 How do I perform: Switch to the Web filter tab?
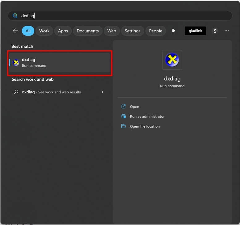112,31
